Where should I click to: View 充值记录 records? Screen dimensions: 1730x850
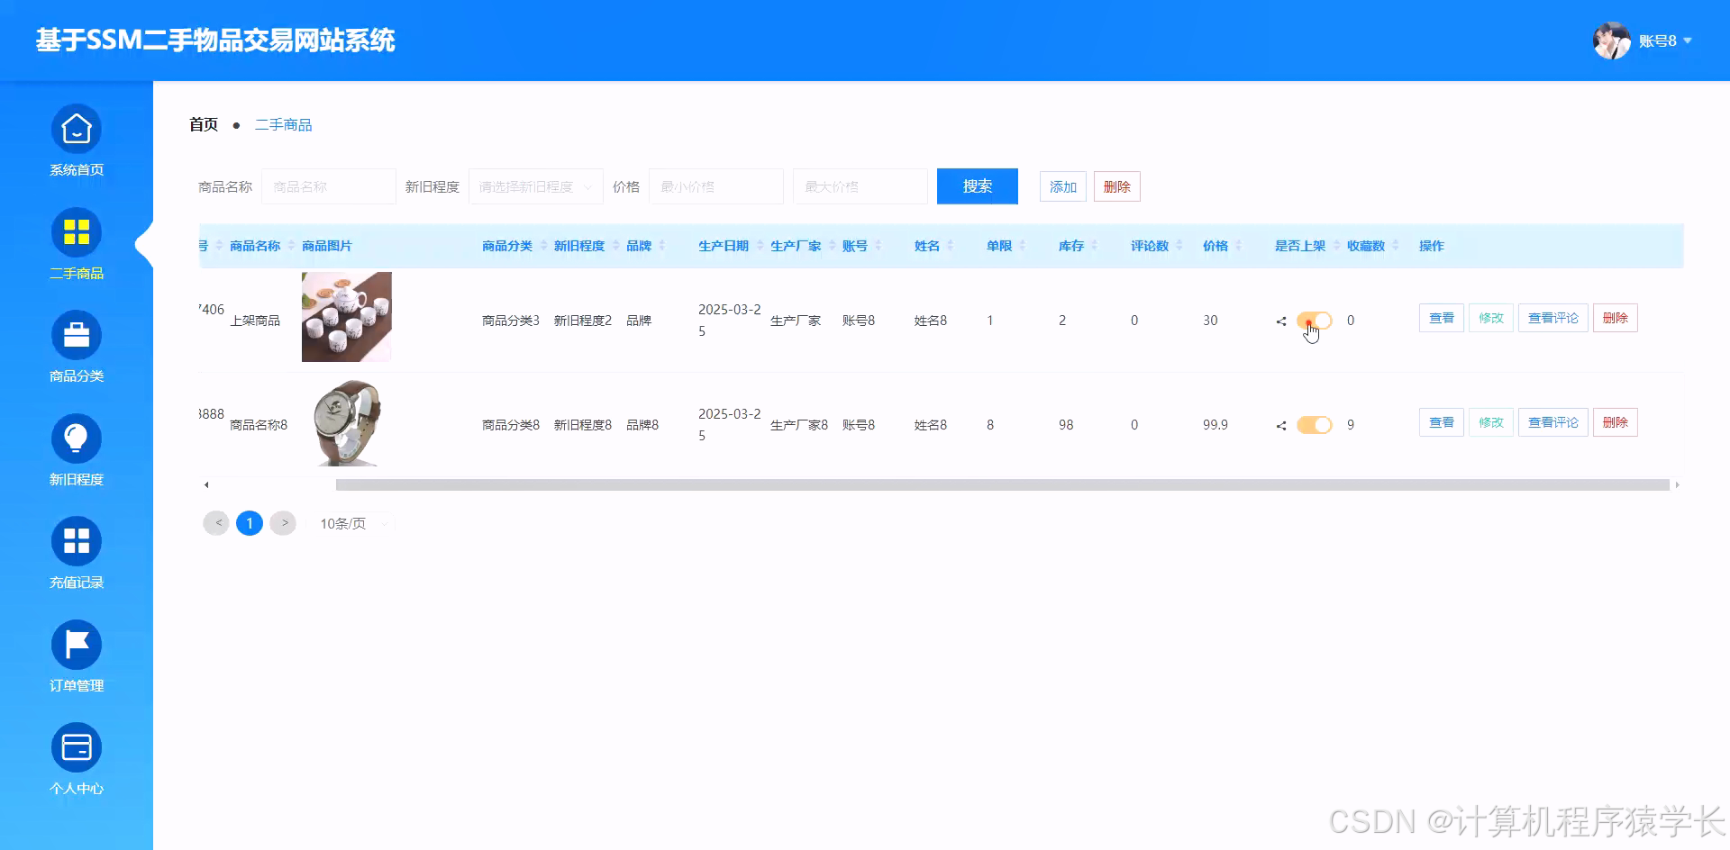[76, 552]
